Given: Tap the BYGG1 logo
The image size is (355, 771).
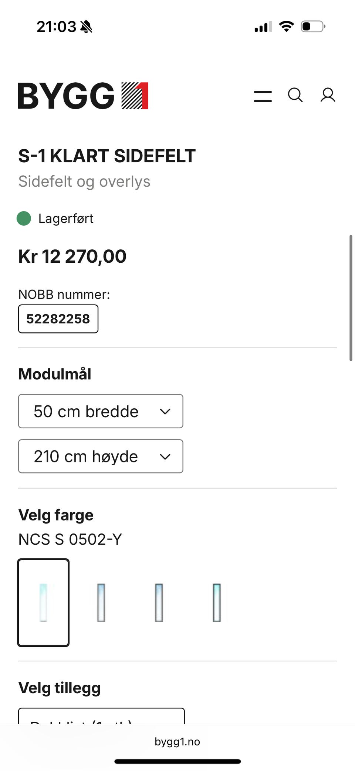Looking at the screenshot, I should [x=83, y=96].
